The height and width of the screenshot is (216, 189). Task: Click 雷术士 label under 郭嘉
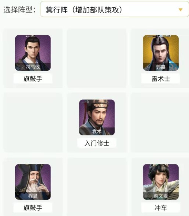pyautogui.click(x=161, y=79)
